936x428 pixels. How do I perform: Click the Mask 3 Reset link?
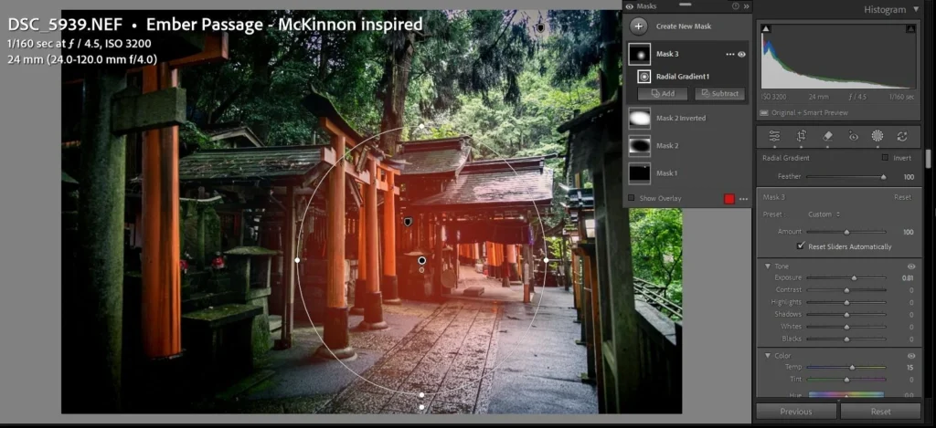click(x=902, y=197)
